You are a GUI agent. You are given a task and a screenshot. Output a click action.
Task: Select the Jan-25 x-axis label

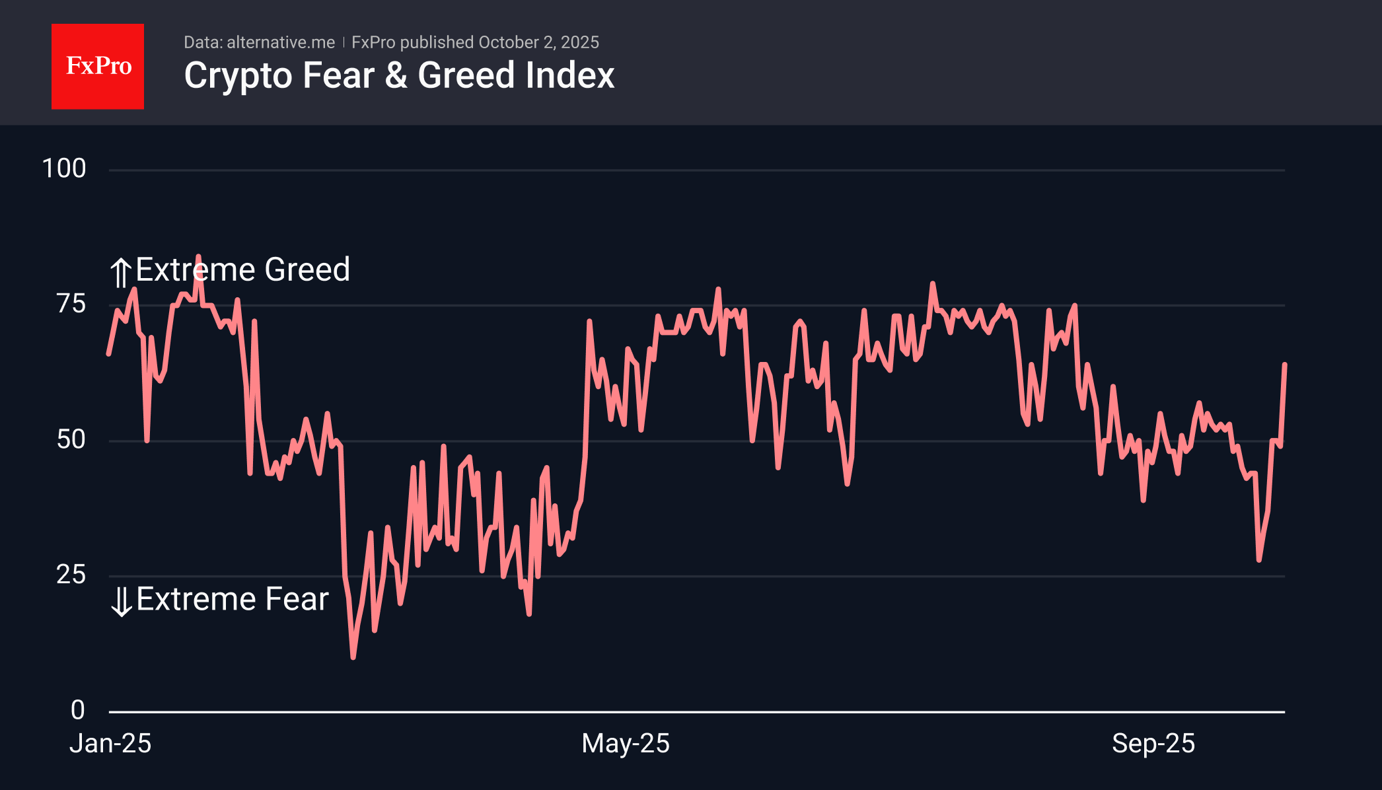coord(110,744)
